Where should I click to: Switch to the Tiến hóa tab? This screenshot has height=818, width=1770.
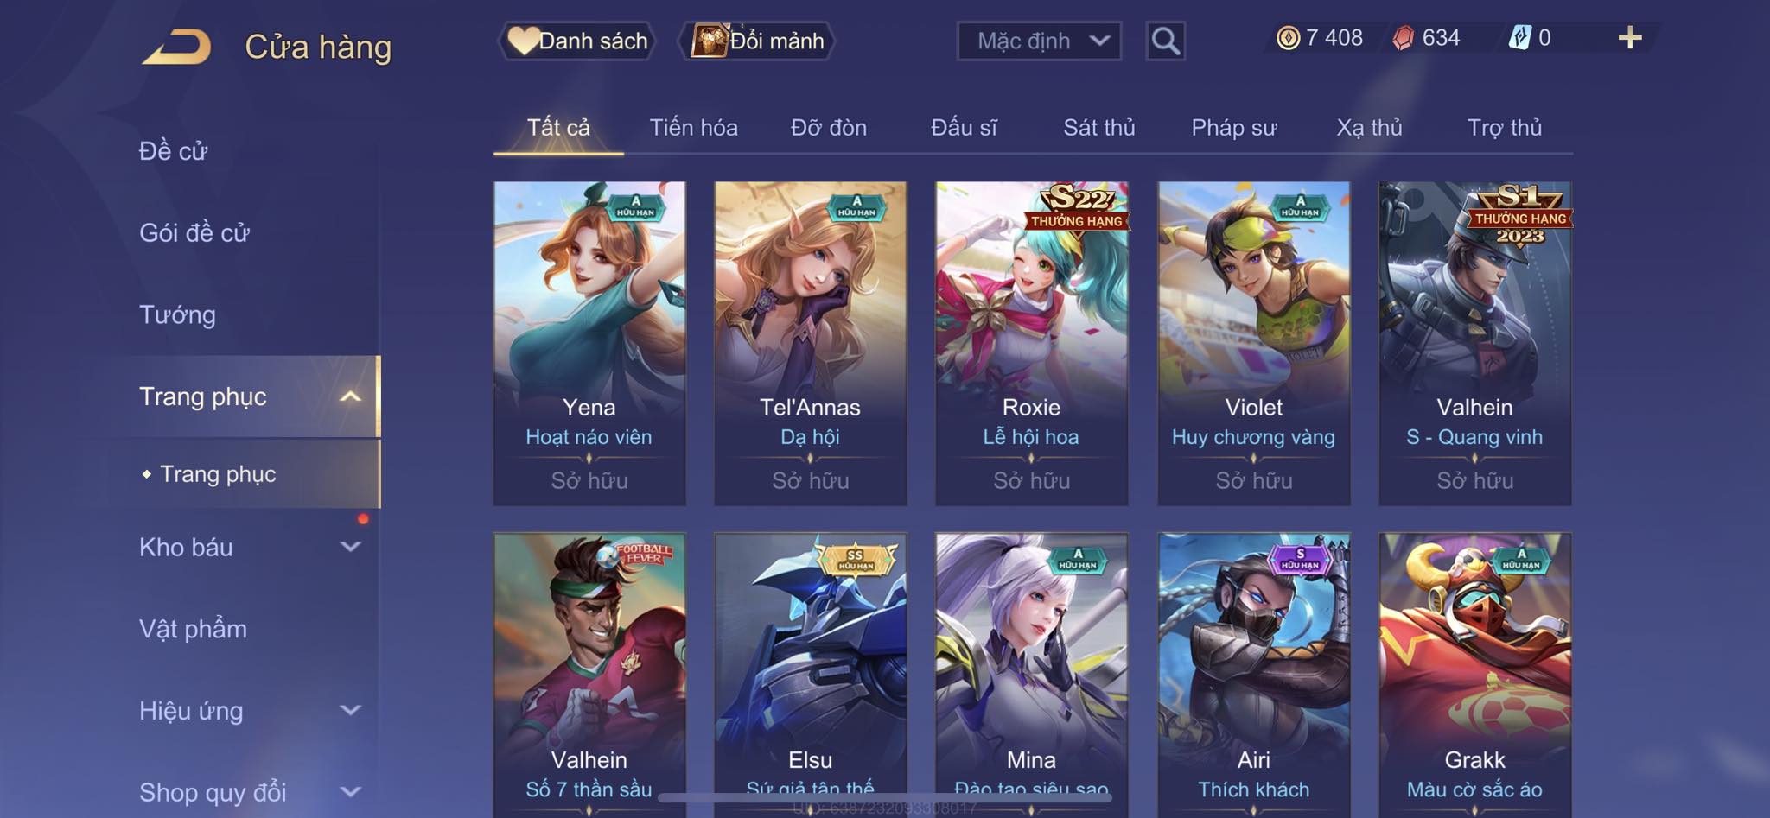click(x=693, y=128)
